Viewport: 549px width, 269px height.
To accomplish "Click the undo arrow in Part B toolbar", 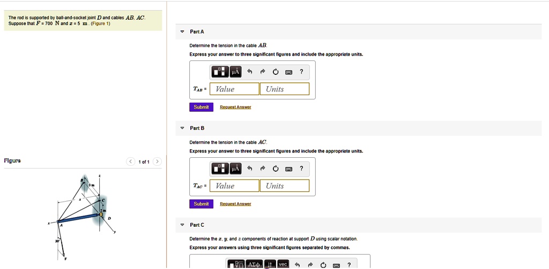I will coord(250,168).
